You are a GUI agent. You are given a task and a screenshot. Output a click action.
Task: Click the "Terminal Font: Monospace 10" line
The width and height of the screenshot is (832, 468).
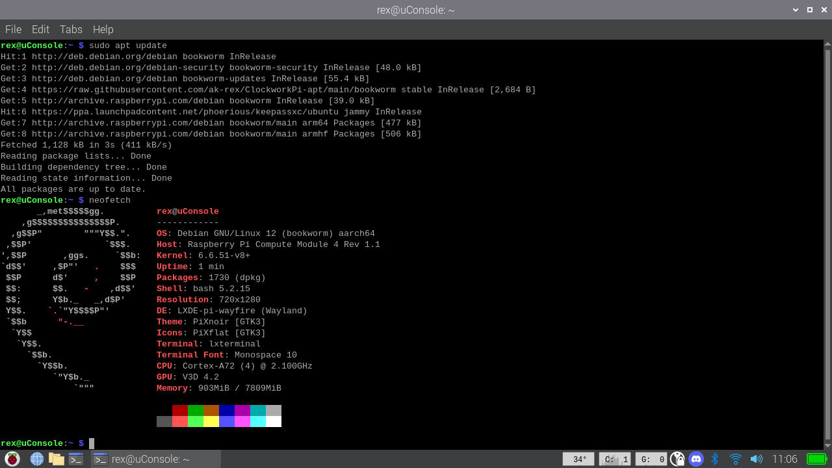tap(227, 355)
